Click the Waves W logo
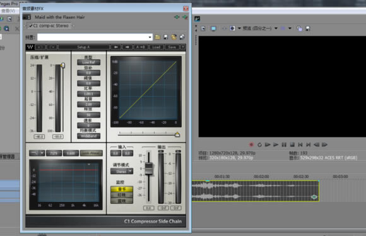Image resolution: width=366 pixels, height=236 pixels. click(30, 47)
